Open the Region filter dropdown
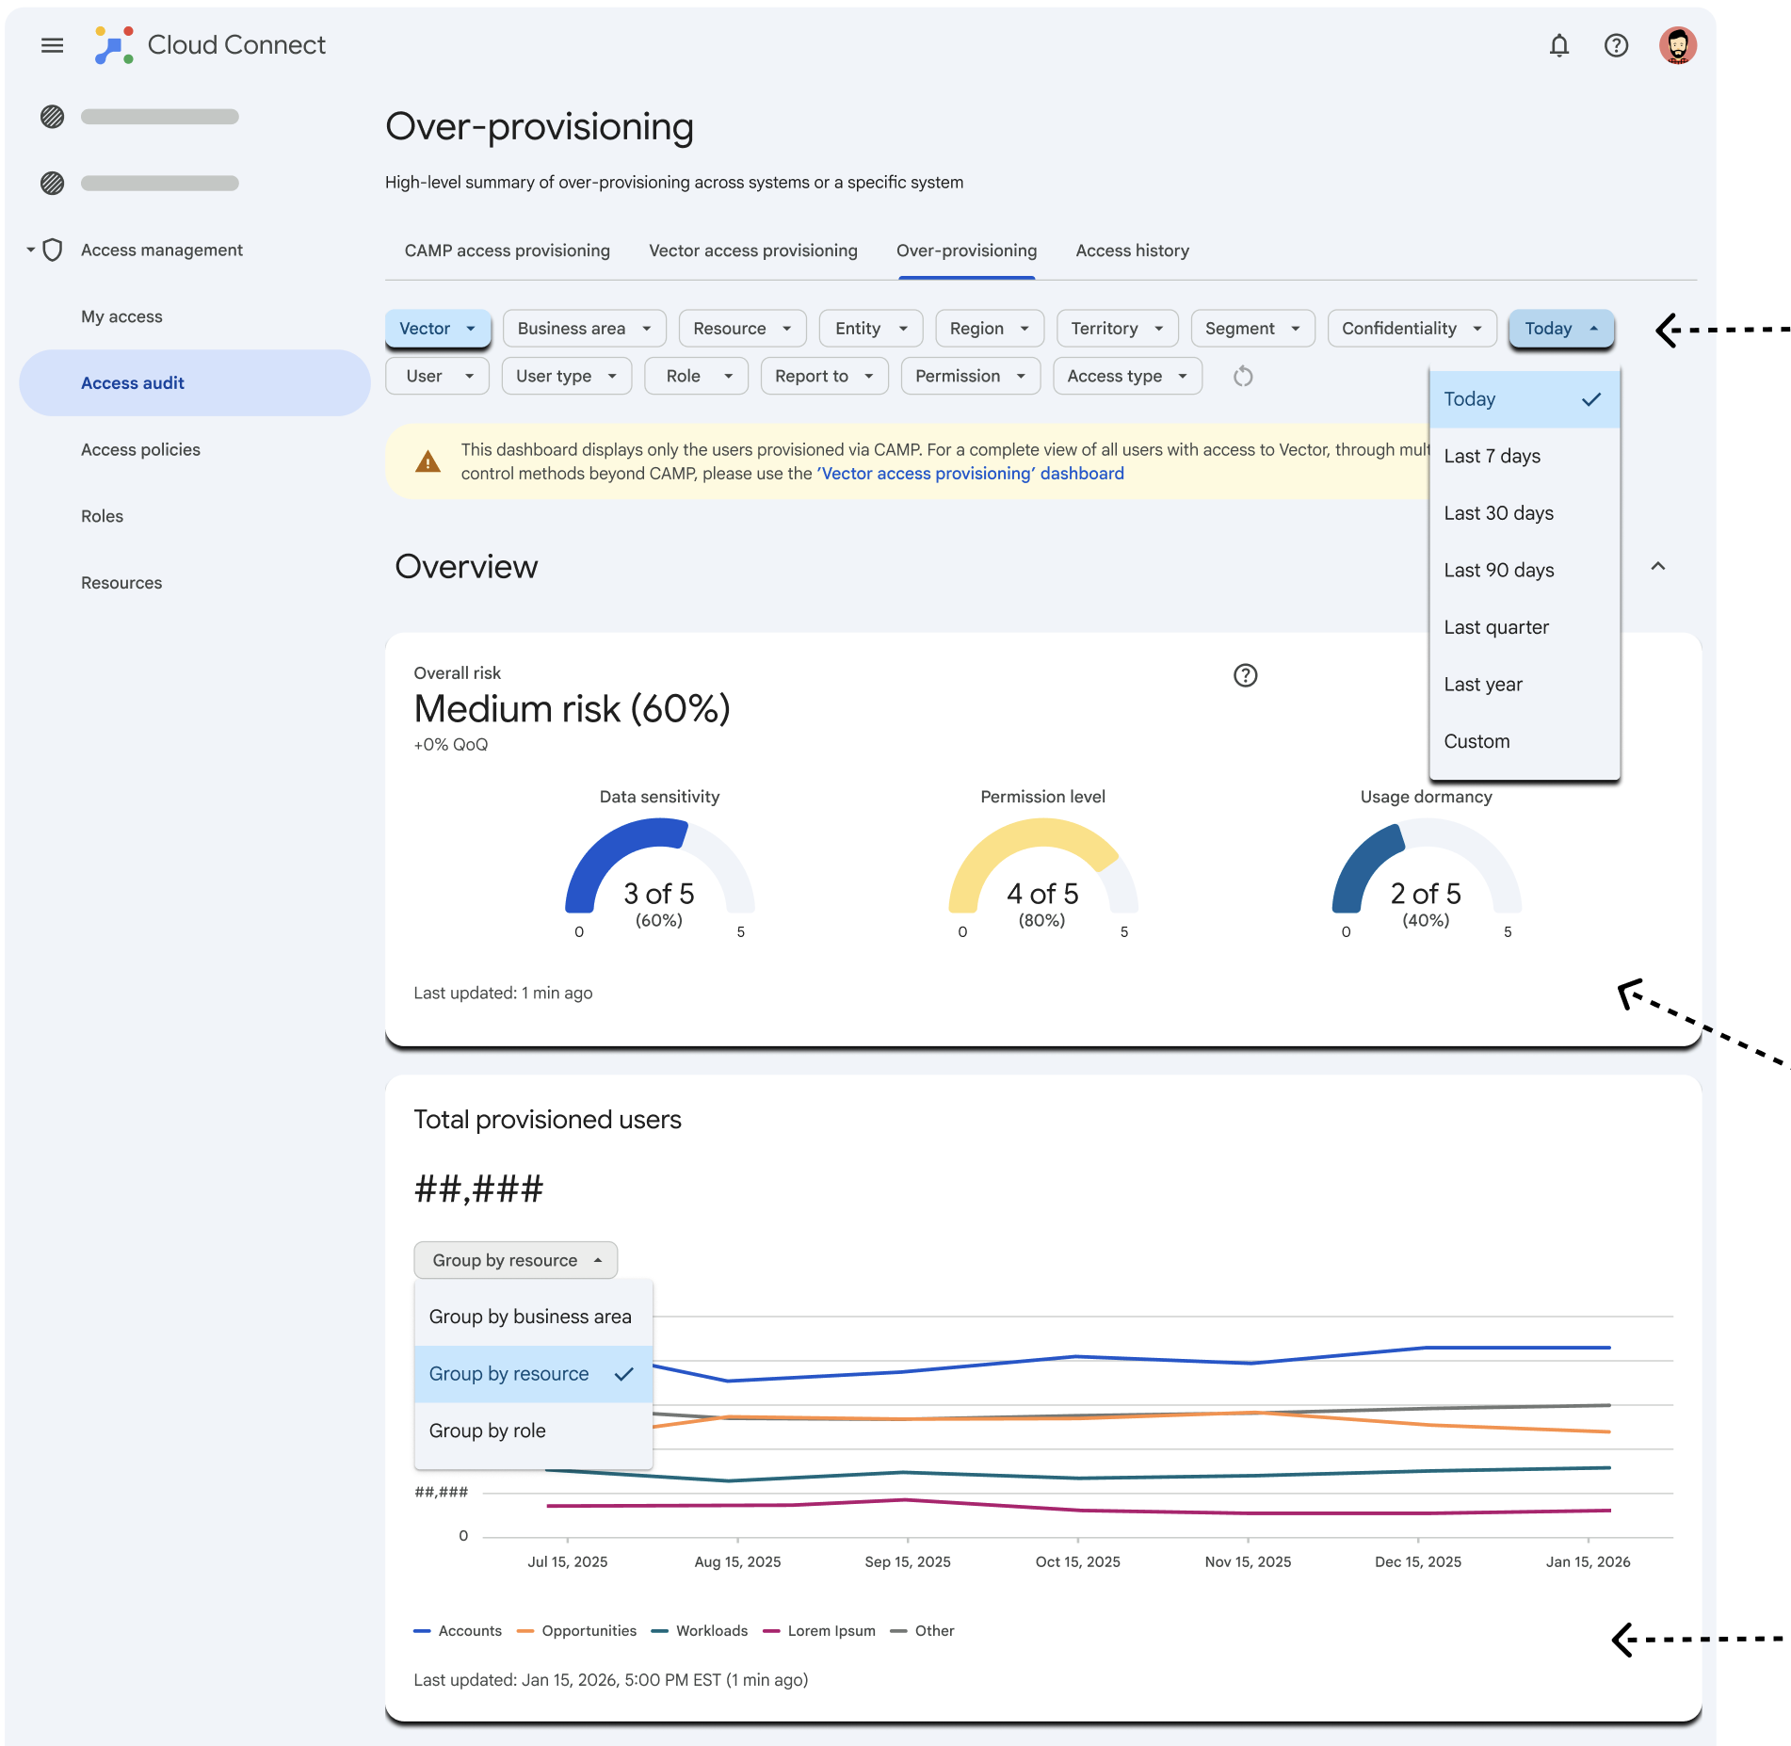The image size is (1791, 1746). 990,329
